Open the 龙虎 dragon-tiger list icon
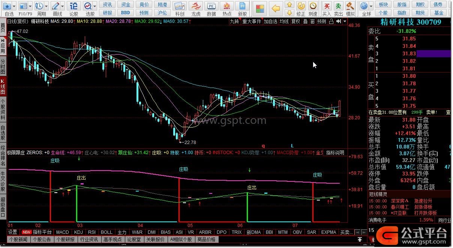Screen dimensions: 453x248 point(196,6)
